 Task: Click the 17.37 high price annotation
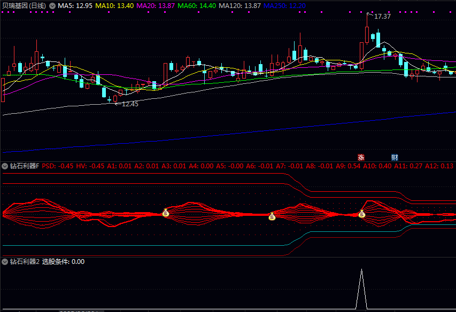click(x=382, y=17)
